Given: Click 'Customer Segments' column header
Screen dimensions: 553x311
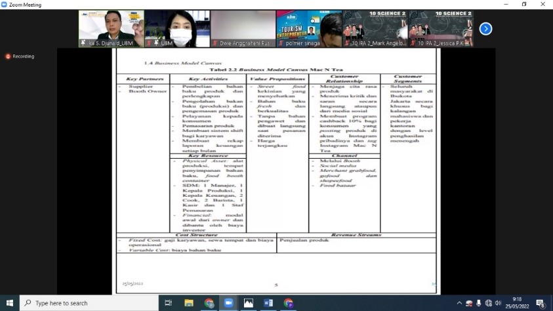Looking at the screenshot, I should pos(407,79).
